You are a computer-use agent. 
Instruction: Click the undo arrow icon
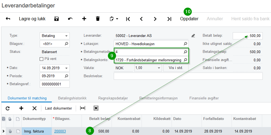[70, 19]
